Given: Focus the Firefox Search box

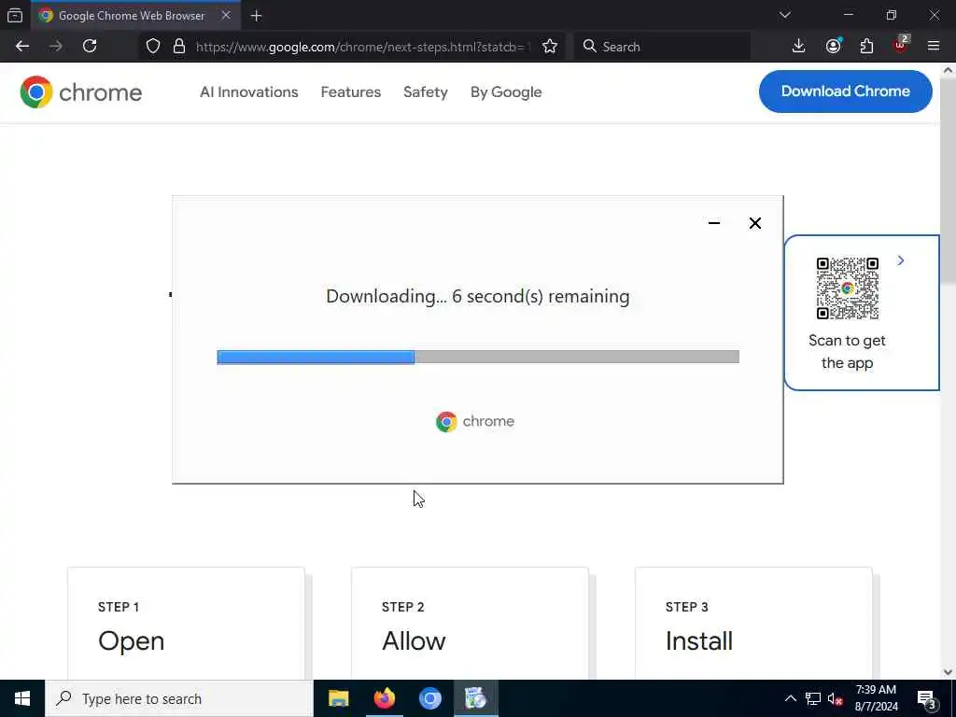Looking at the screenshot, I should point(662,47).
